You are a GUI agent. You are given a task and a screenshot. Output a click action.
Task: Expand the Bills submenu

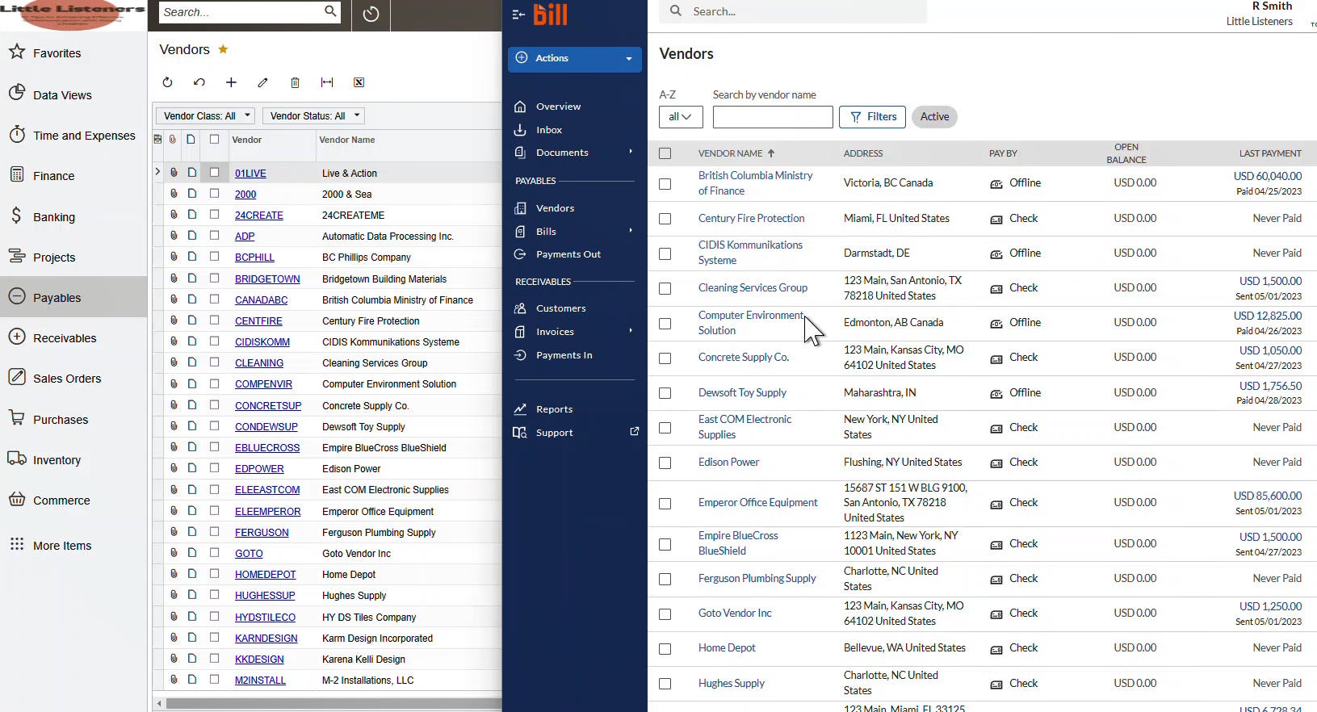[631, 231]
